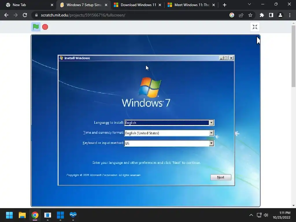
Task: Open the Google icon in address bar
Action: click(x=232, y=15)
